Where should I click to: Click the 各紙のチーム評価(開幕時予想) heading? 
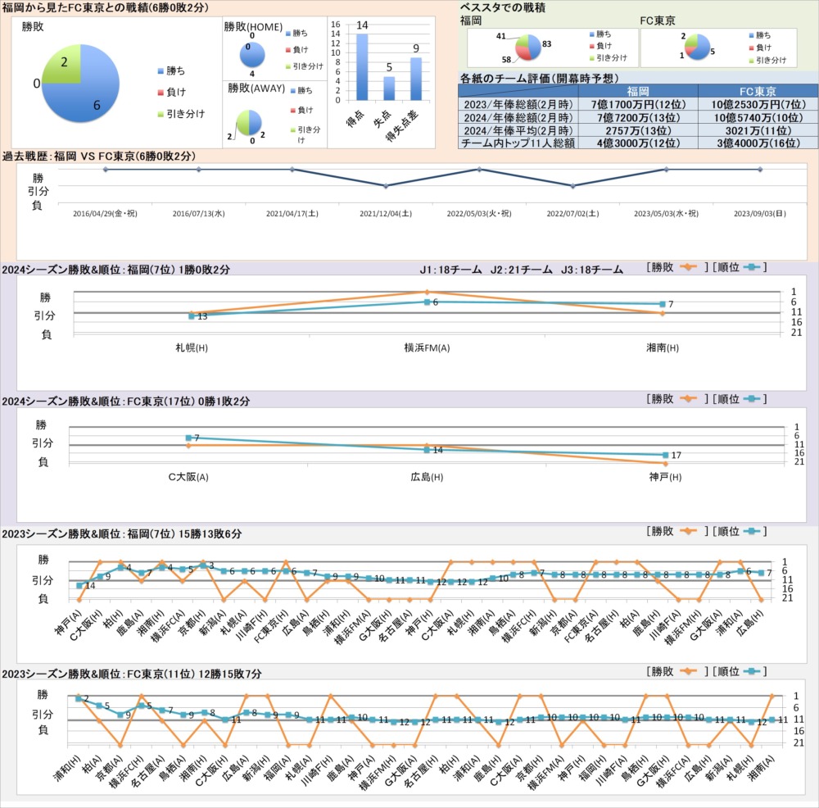(539, 78)
